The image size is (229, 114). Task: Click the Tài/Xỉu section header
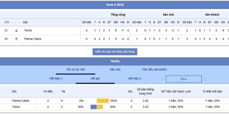(114, 61)
